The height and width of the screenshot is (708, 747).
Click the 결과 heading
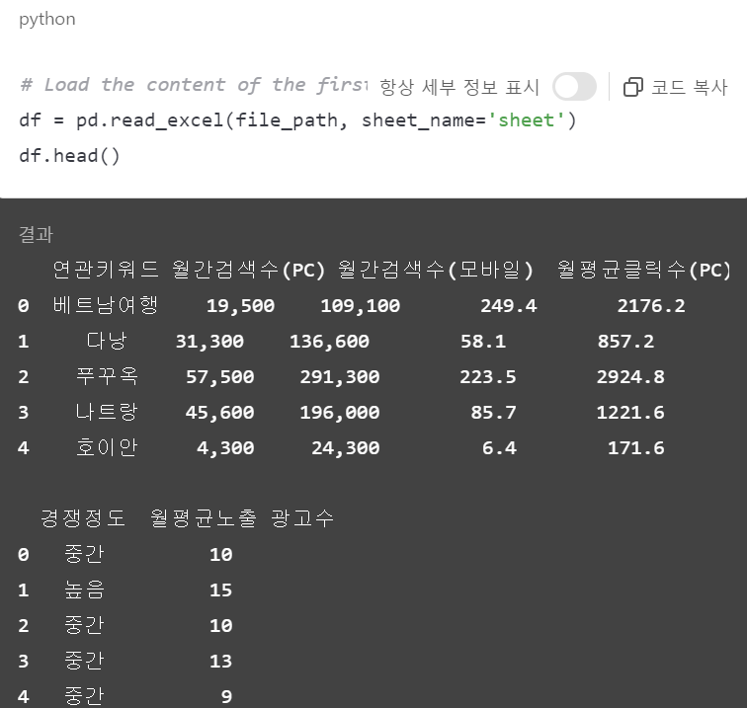pyautogui.click(x=36, y=234)
